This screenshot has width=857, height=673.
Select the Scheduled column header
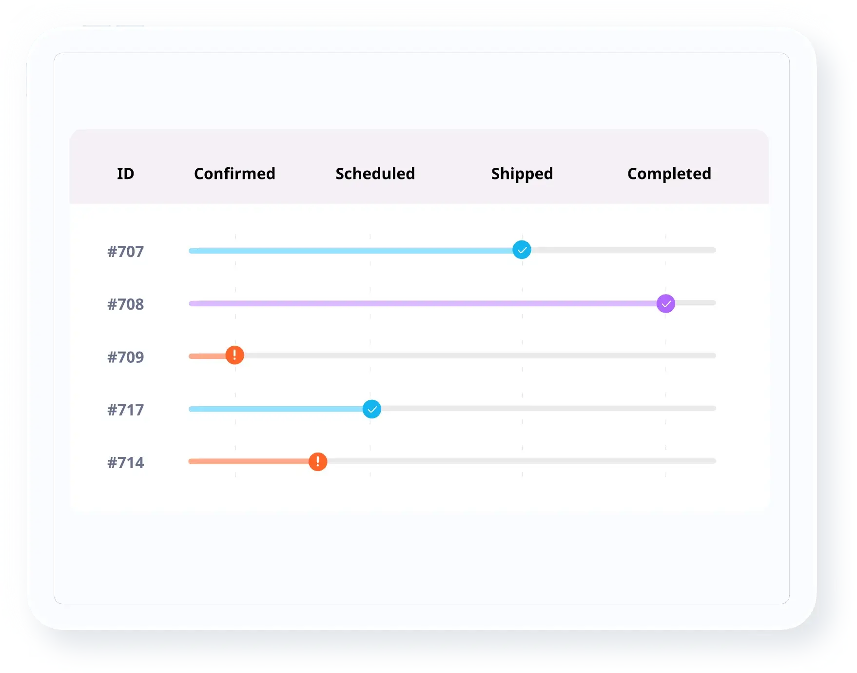pyautogui.click(x=375, y=174)
